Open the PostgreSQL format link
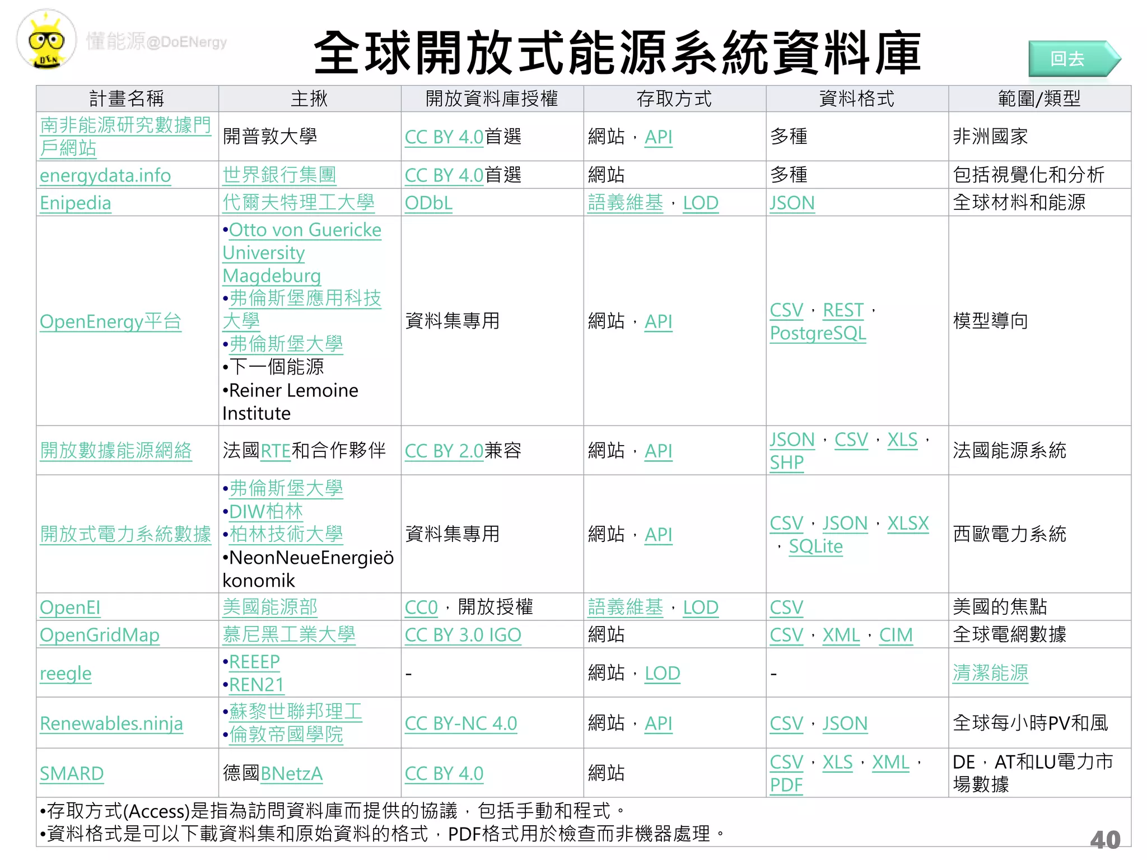Viewport: 1147px width, 860px height. 818,333
